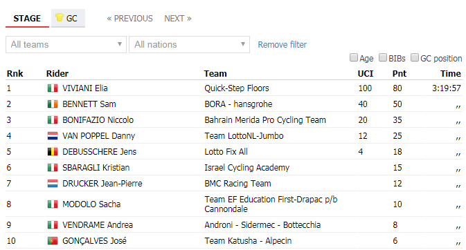
Task: Click the Portuguese flag beside GONÇALVES José
Action: [53, 241]
